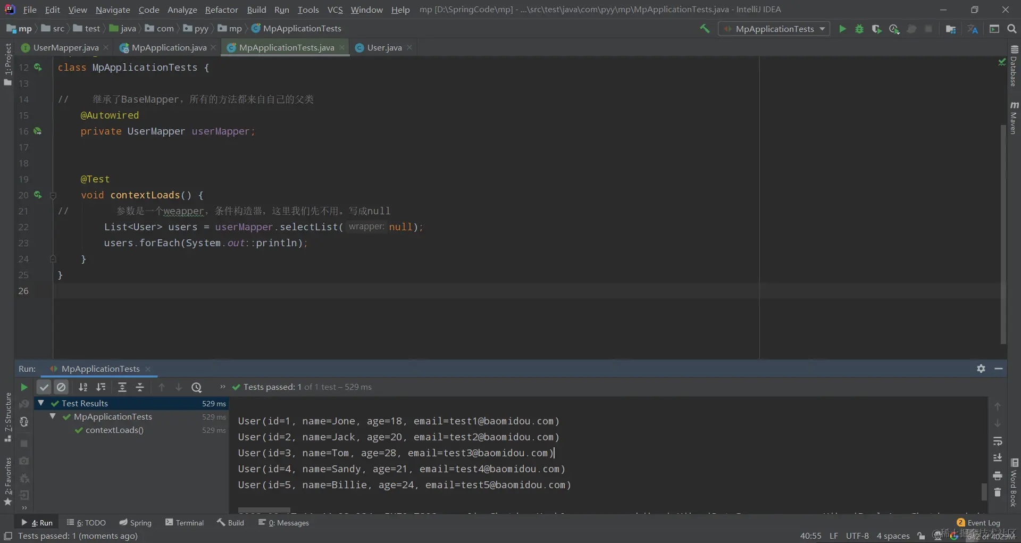Run MpApplicationTests from the main toolbar

(842, 29)
